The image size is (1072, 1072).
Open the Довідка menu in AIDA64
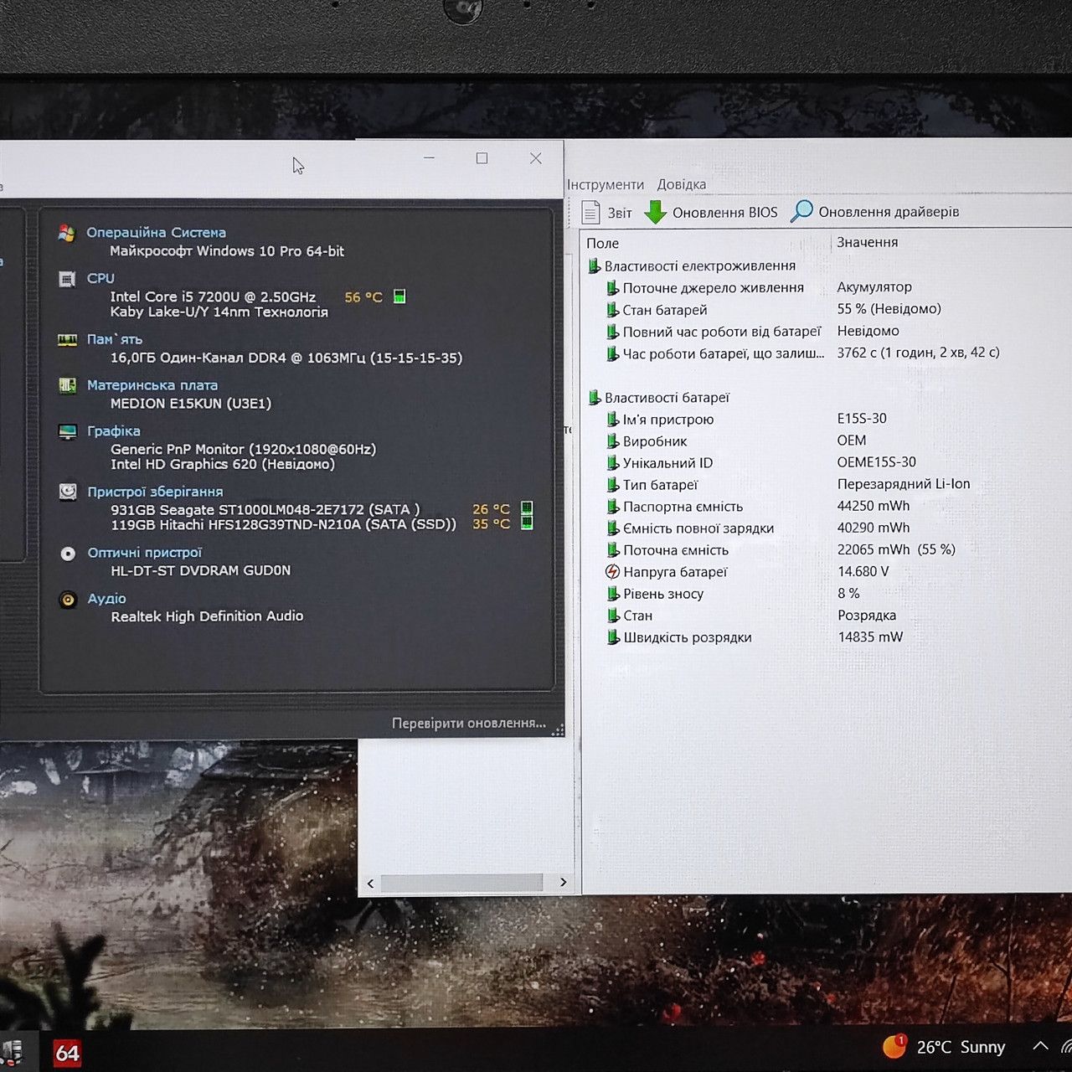[682, 184]
